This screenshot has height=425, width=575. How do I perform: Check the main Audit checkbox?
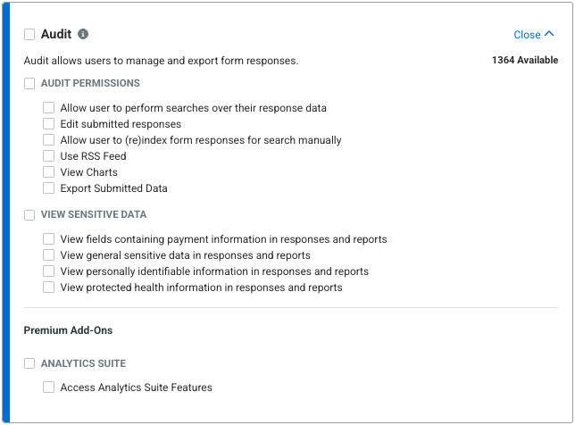tap(29, 35)
